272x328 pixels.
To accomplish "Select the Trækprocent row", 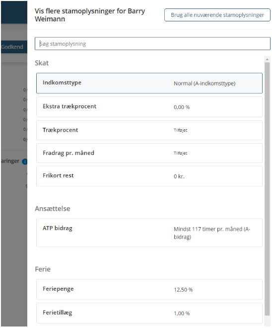I will coord(149,130).
